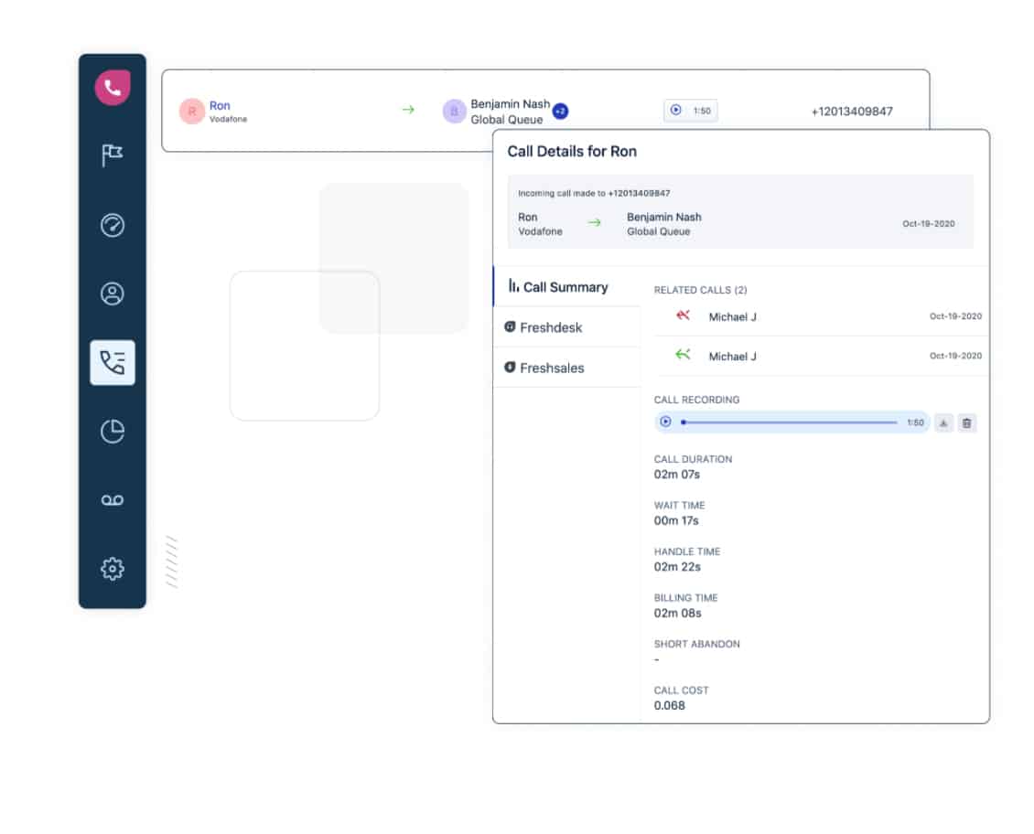
Task: Select the call logs sidebar icon
Action: 113,362
